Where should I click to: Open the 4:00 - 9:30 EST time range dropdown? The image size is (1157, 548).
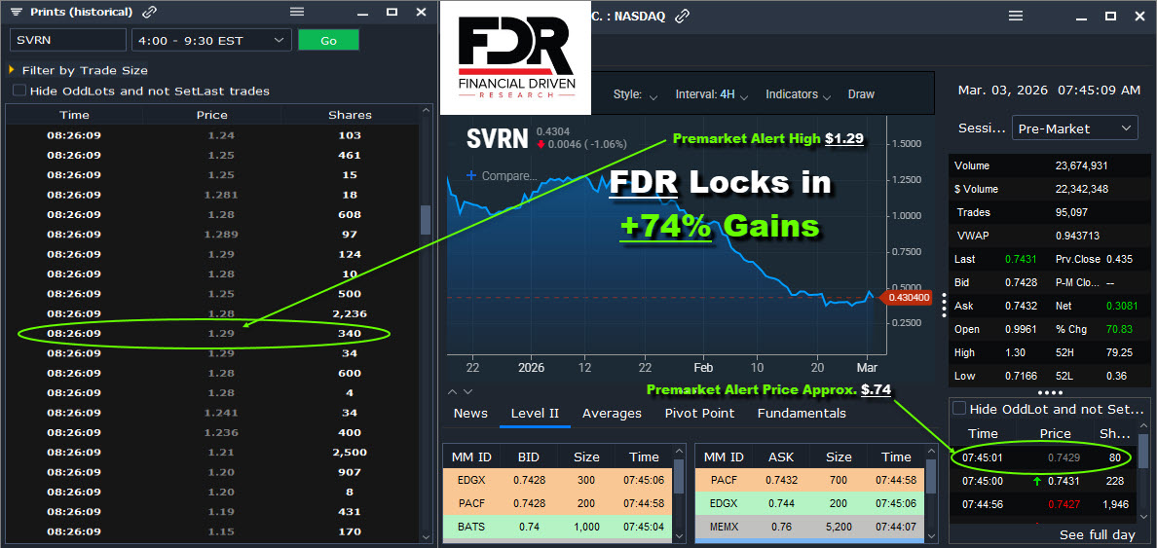click(211, 40)
